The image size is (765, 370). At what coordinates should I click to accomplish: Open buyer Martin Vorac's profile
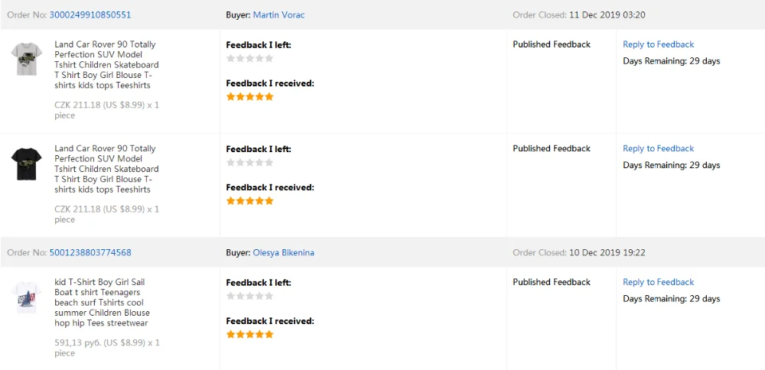(278, 15)
